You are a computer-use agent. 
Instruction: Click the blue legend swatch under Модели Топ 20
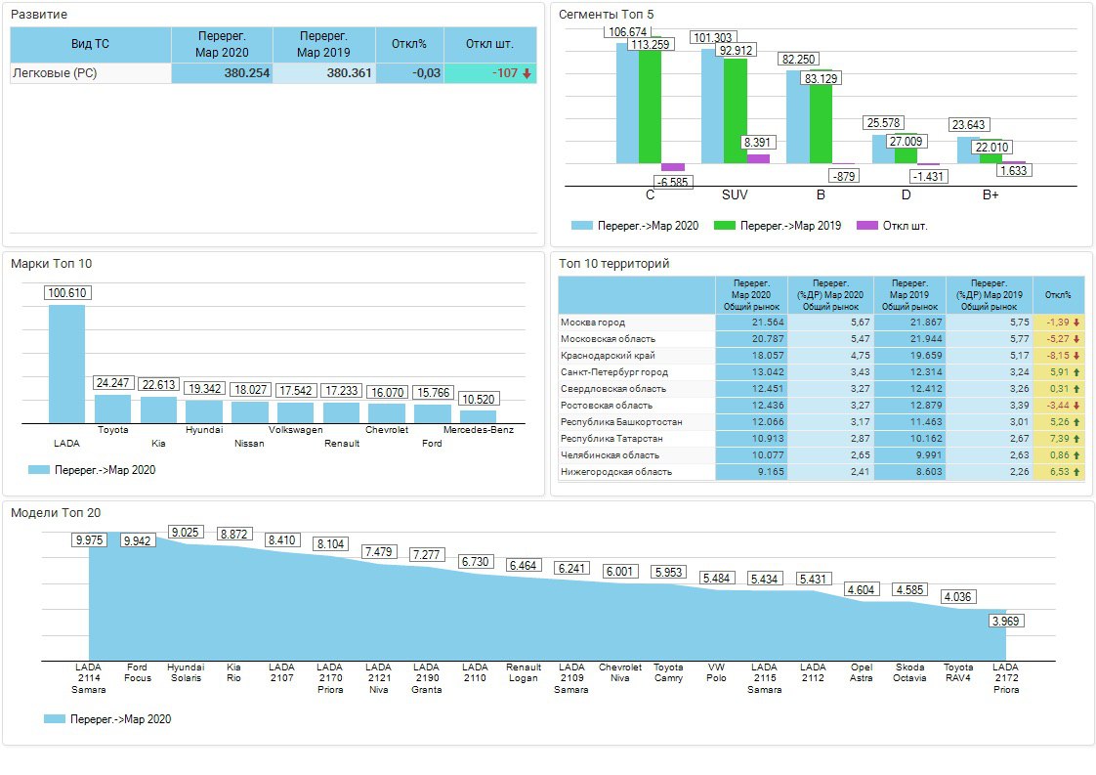54,719
